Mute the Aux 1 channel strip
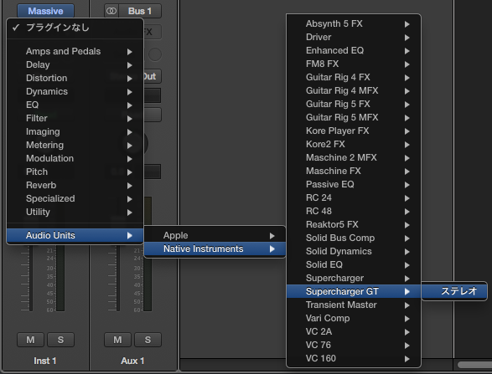 click(x=117, y=340)
